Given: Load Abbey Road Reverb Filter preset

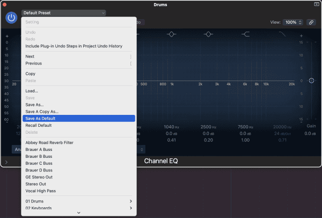Looking at the screenshot, I should pos(79,143).
